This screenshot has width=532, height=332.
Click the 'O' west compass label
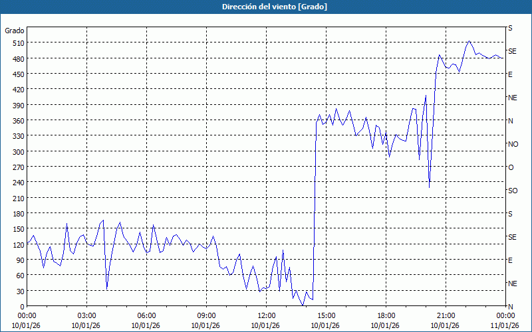click(x=511, y=167)
